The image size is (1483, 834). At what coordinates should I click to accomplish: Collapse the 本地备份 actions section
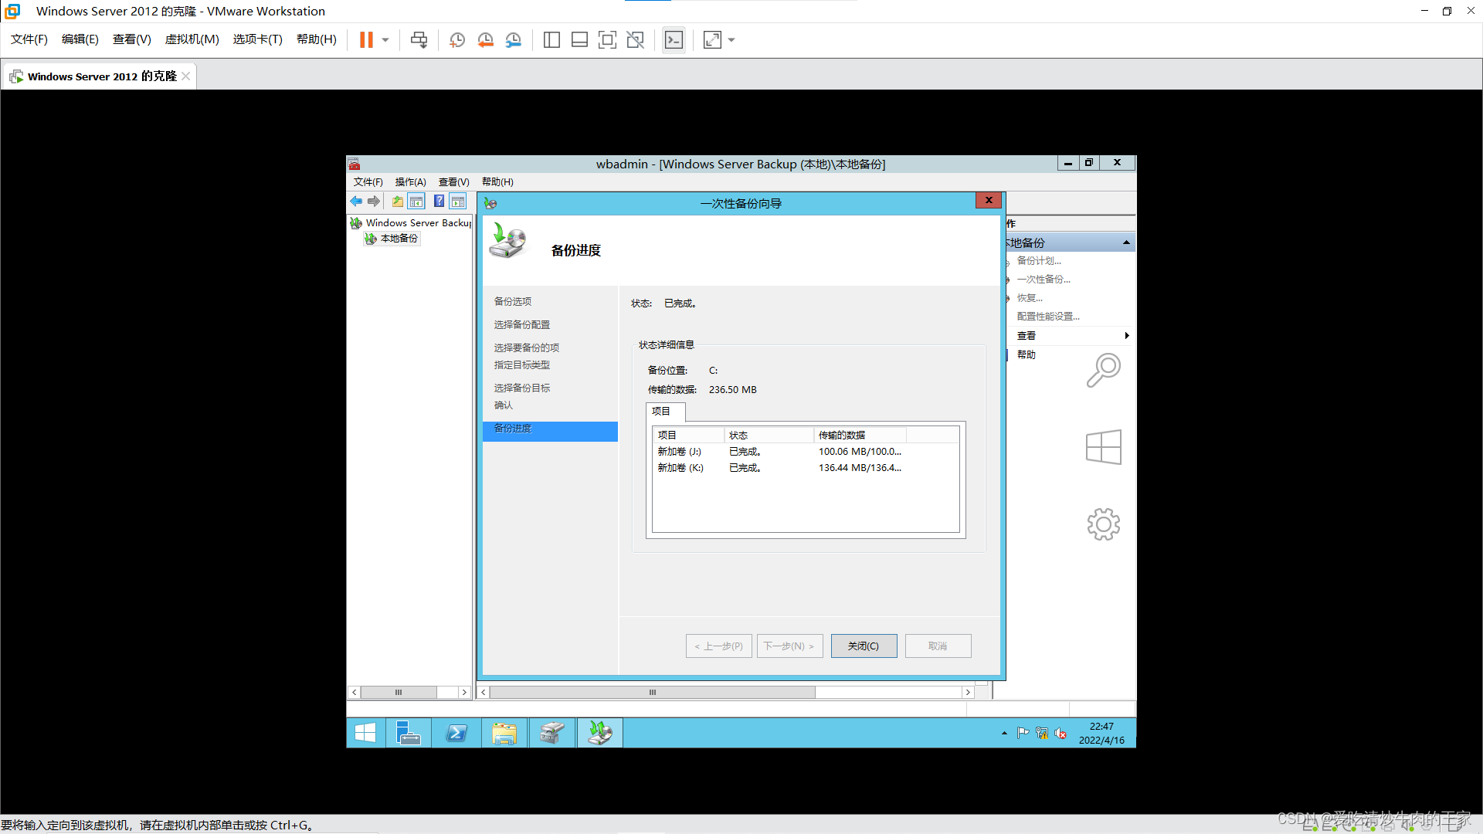pyautogui.click(x=1126, y=243)
